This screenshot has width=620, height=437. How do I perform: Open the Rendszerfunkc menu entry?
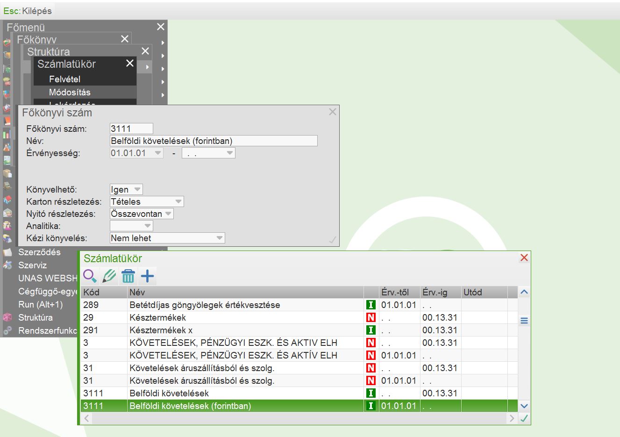point(48,330)
